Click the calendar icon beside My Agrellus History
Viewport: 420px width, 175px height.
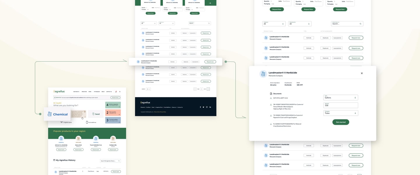pyautogui.click(x=54, y=160)
